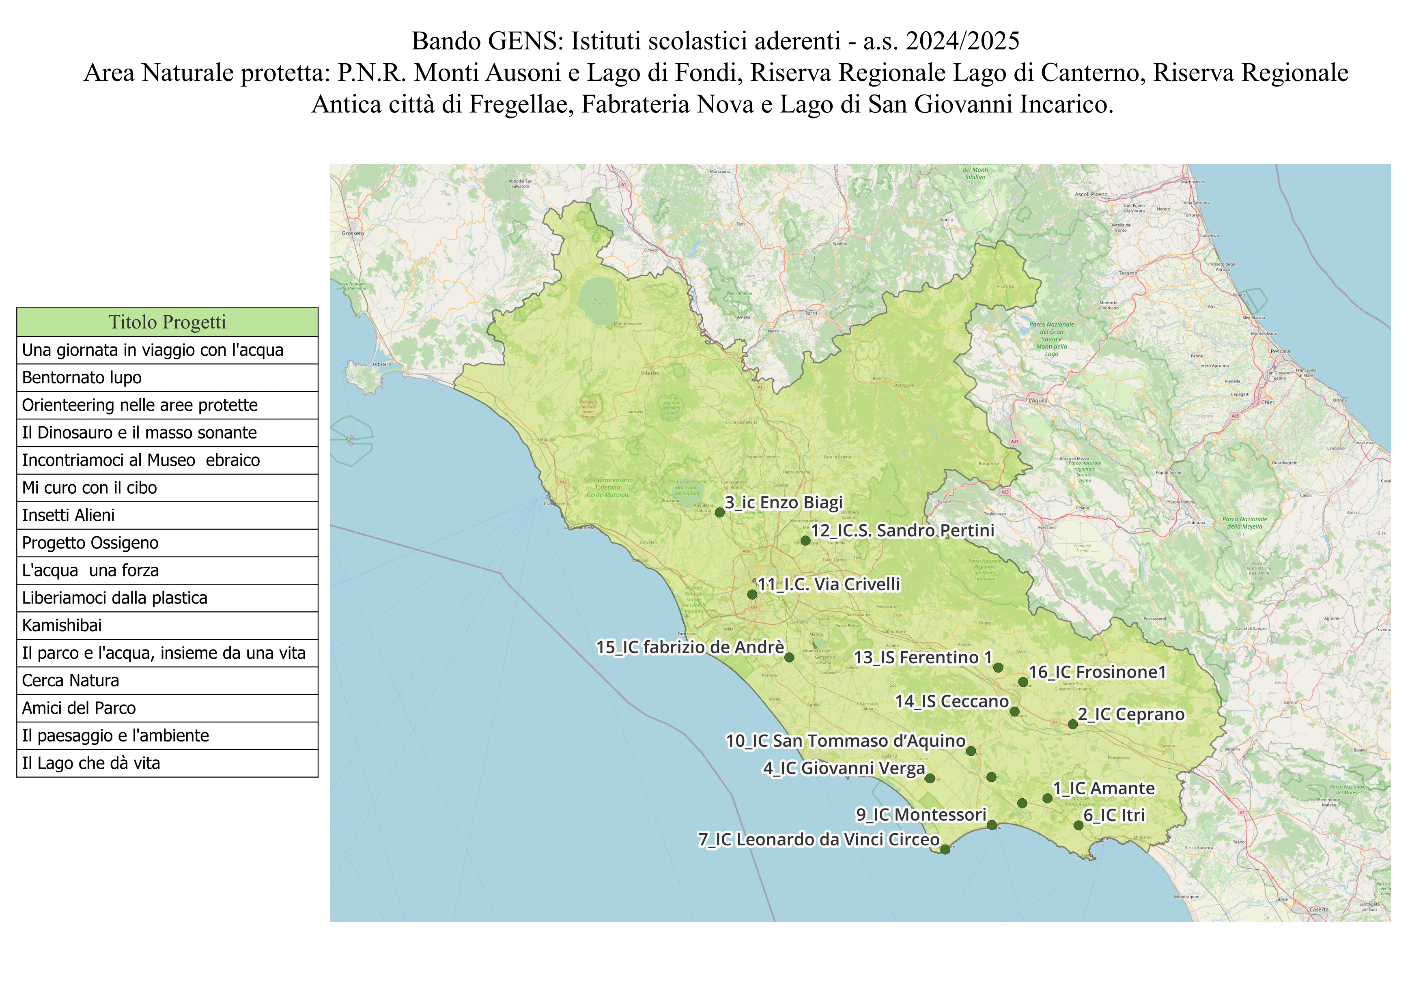Click the 9_IC Montessori point marker
1423x1006 pixels.
click(x=992, y=825)
